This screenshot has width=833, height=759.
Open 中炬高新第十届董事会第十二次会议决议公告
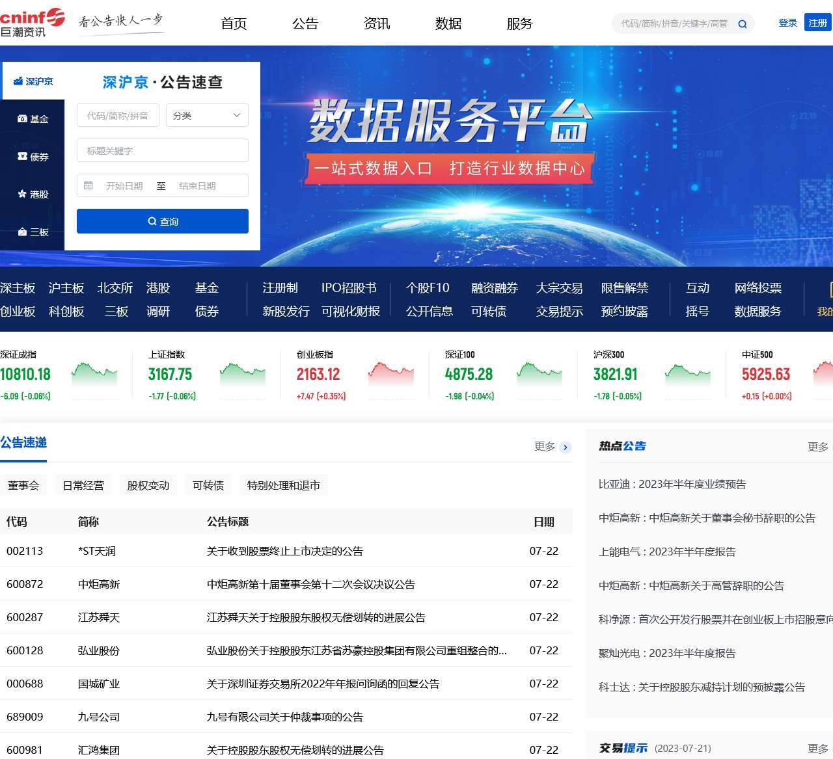311,584
